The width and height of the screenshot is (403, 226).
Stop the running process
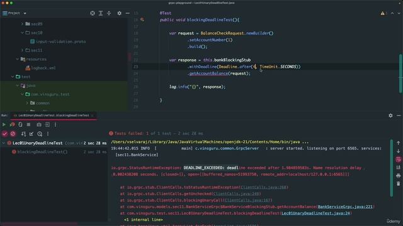click(28, 124)
